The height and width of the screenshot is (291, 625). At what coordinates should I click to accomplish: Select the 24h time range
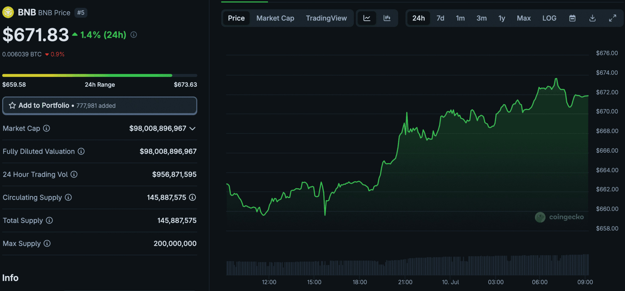[x=418, y=18]
